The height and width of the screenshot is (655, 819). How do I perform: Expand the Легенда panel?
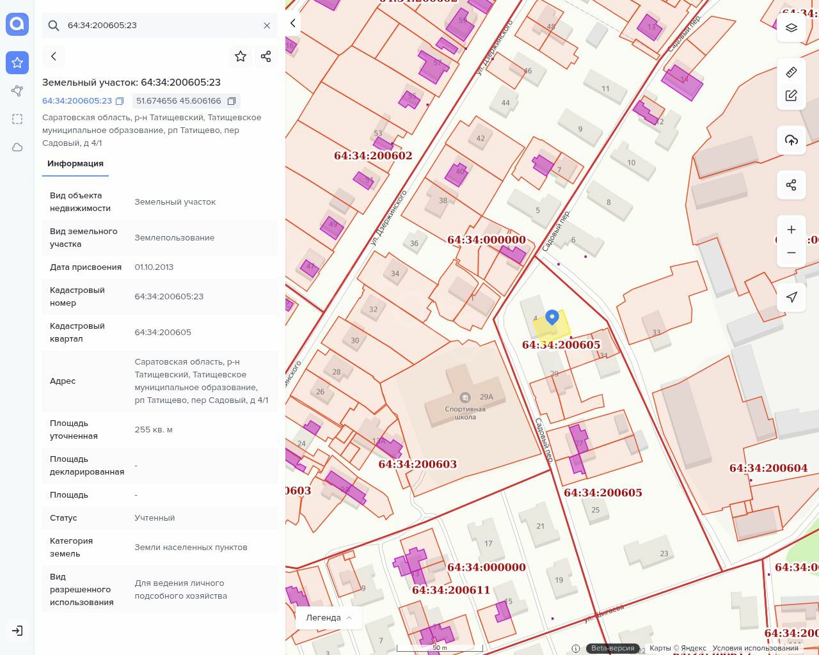[329, 617]
